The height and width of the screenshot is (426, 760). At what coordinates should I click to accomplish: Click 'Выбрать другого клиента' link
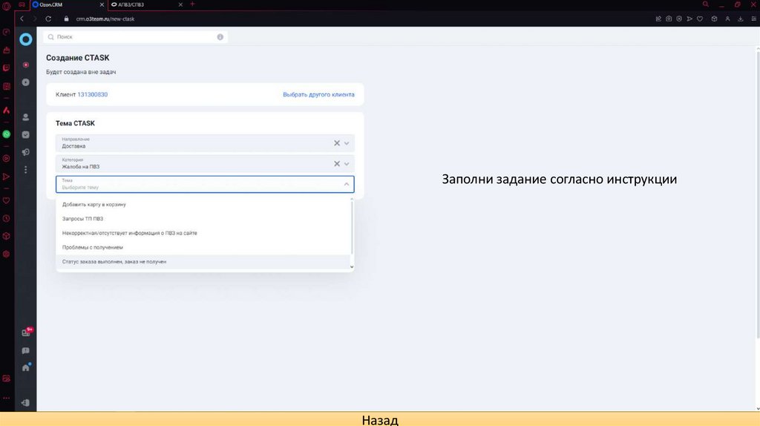318,94
